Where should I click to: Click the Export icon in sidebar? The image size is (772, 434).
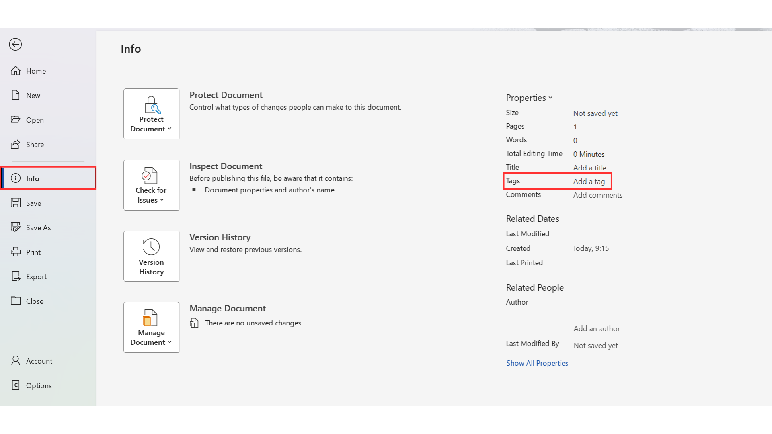click(x=16, y=276)
